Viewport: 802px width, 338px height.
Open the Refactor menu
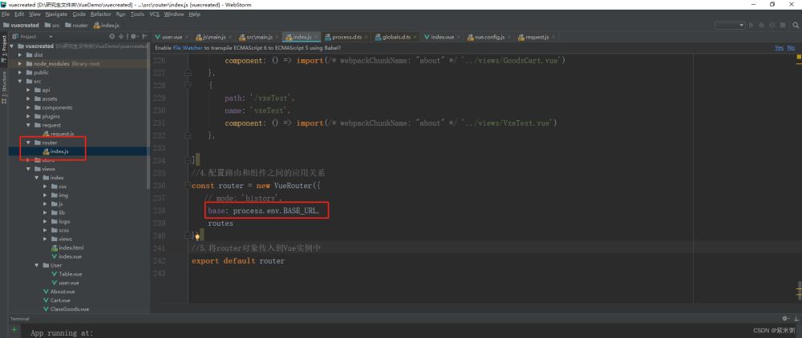pos(101,14)
